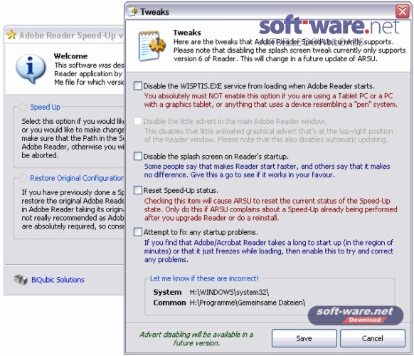414x356 pixels.
Task: Close the Tweaks dialog window
Action: tap(403, 11)
